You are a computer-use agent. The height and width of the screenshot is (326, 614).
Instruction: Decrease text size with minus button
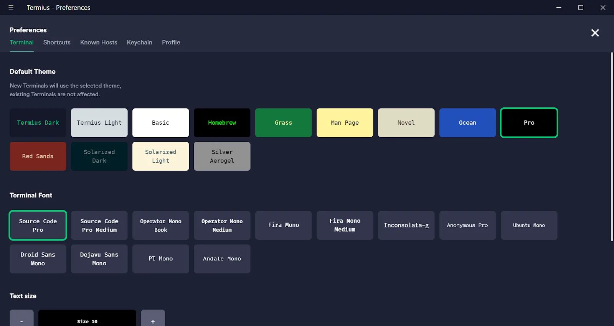(21, 318)
